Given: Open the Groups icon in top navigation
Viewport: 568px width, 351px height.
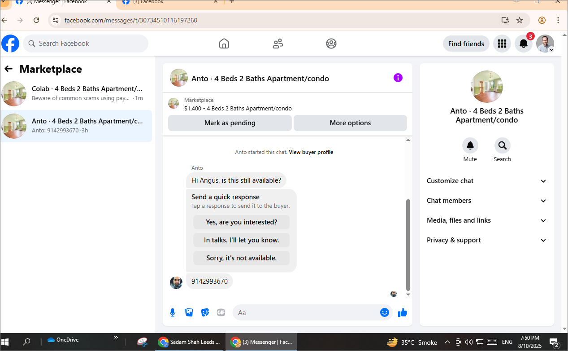Looking at the screenshot, I should click(331, 44).
